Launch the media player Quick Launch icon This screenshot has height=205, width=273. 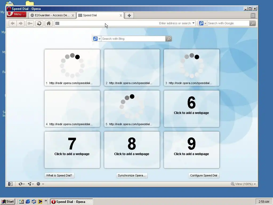click(40, 202)
